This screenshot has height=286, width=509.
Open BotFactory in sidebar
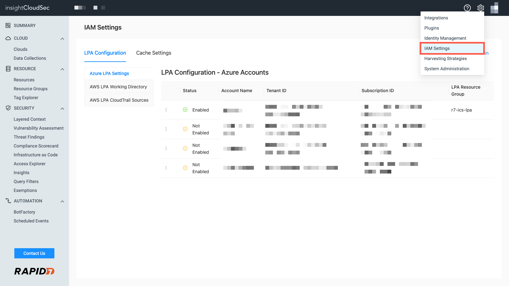[24, 212]
